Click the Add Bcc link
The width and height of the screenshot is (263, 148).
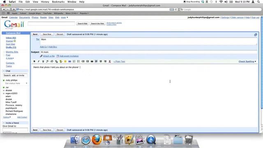[53, 47]
